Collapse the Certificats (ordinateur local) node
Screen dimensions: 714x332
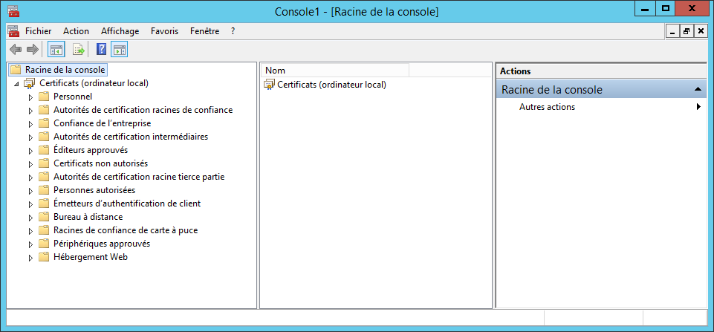click(16, 84)
